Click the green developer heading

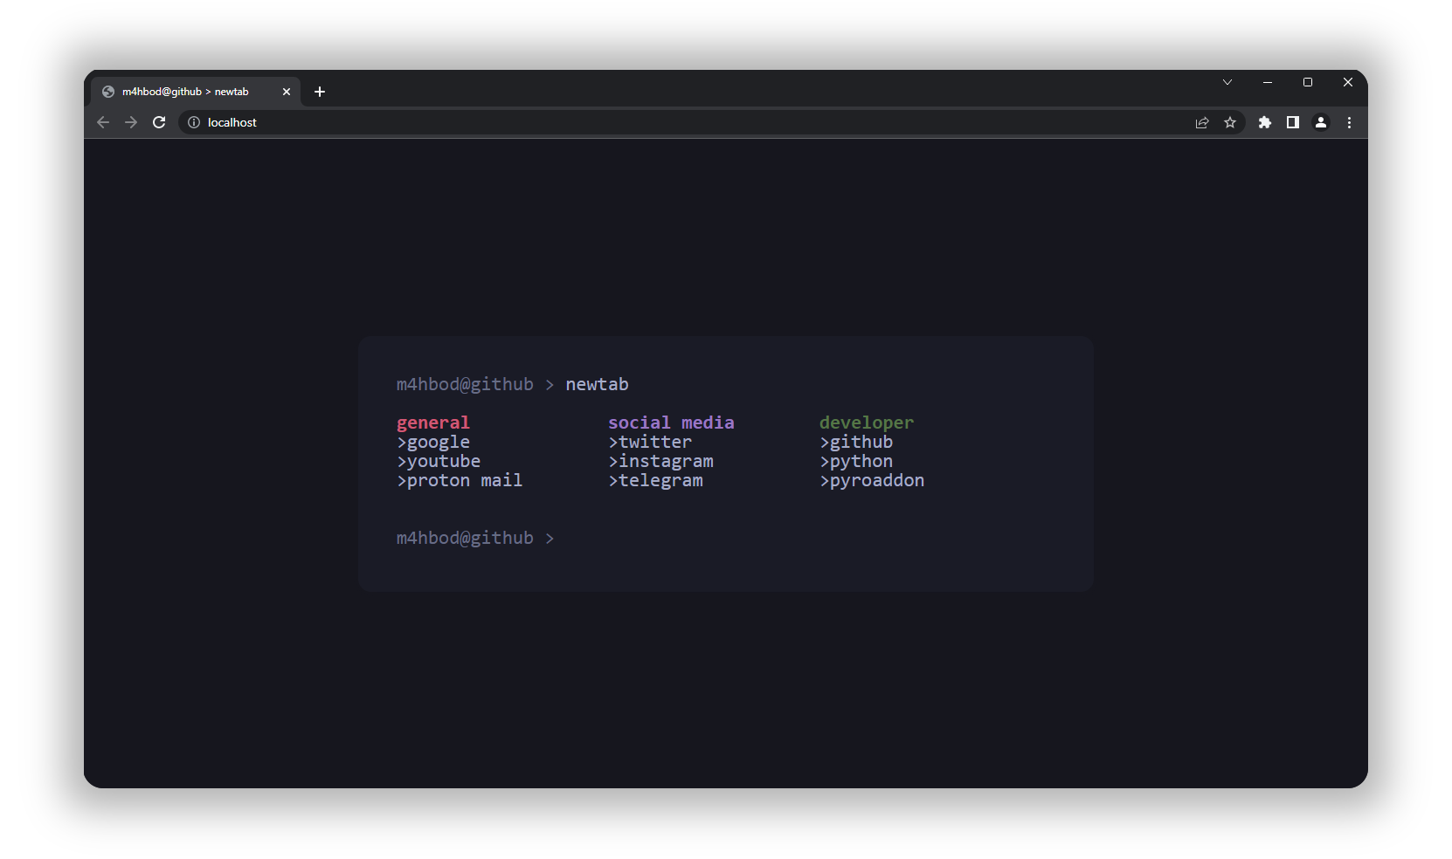click(867, 423)
